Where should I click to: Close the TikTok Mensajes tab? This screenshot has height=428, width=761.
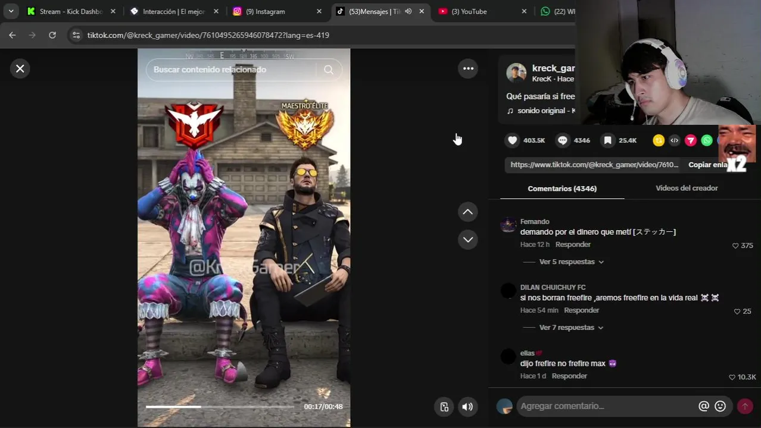point(422,11)
